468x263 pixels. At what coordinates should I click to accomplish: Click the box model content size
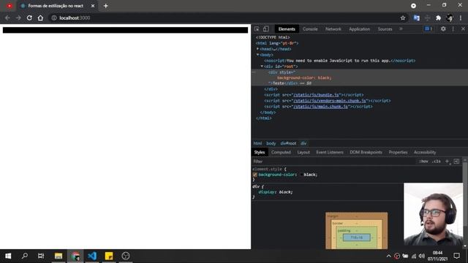click(x=357, y=237)
